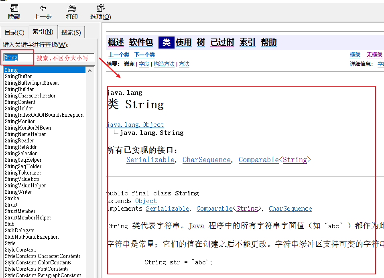384x278 pixels.
Task: Jump to 构造方法 (Constructors) summary
Action: click(164, 64)
